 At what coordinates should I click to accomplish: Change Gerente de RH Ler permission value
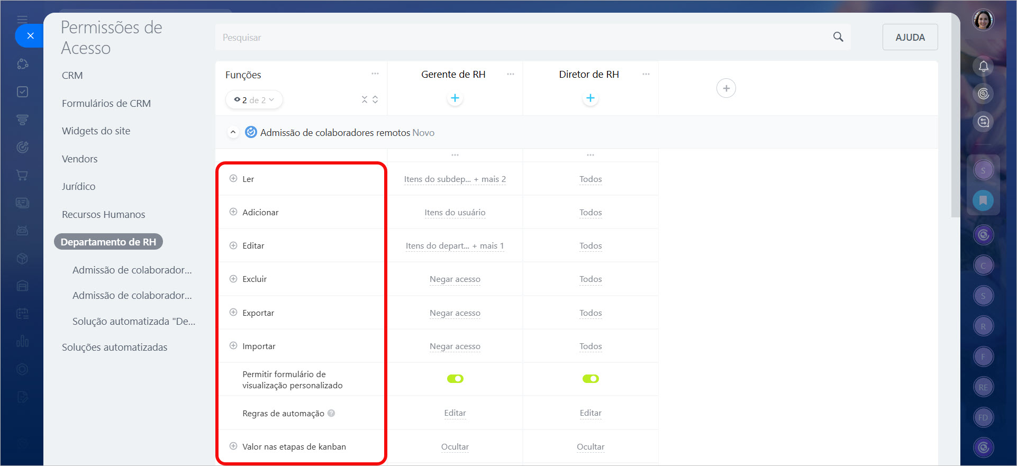tap(455, 179)
